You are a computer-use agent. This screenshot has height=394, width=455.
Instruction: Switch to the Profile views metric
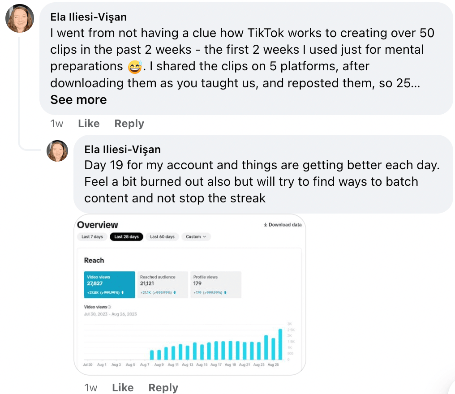(215, 285)
